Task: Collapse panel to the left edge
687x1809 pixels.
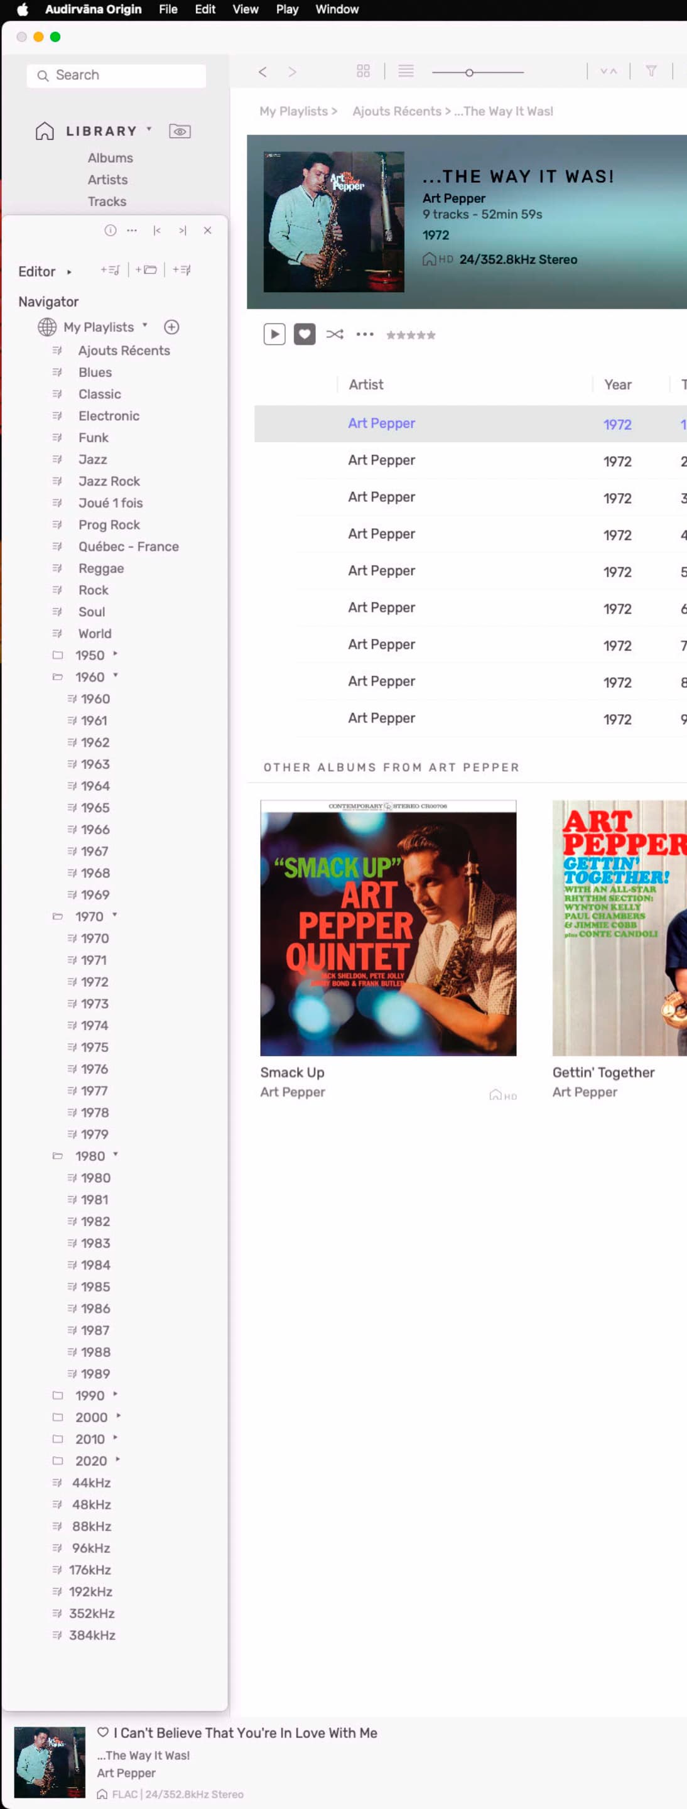Action: [x=157, y=231]
